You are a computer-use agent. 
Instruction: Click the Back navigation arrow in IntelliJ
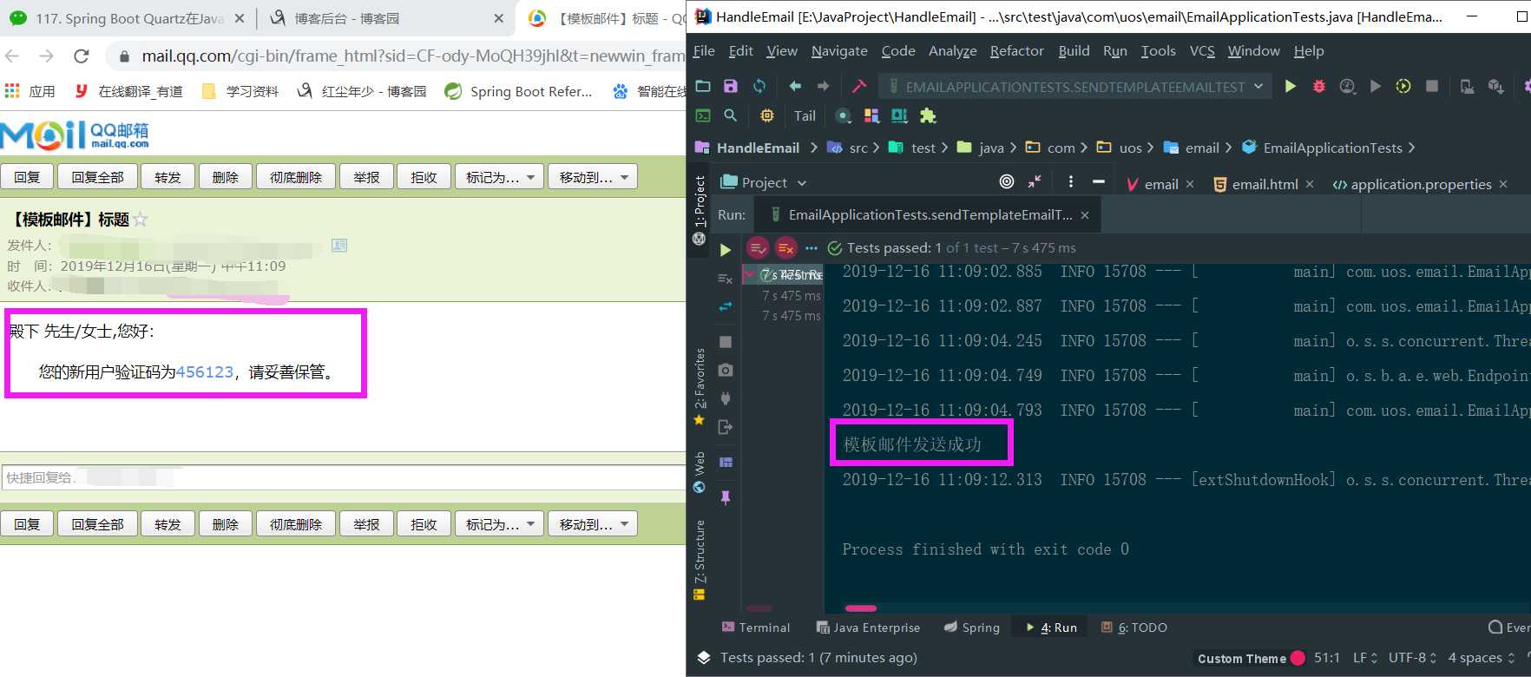(795, 86)
